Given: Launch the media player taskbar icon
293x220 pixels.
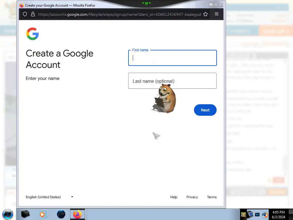Looking at the screenshot, I should point(43,214).
